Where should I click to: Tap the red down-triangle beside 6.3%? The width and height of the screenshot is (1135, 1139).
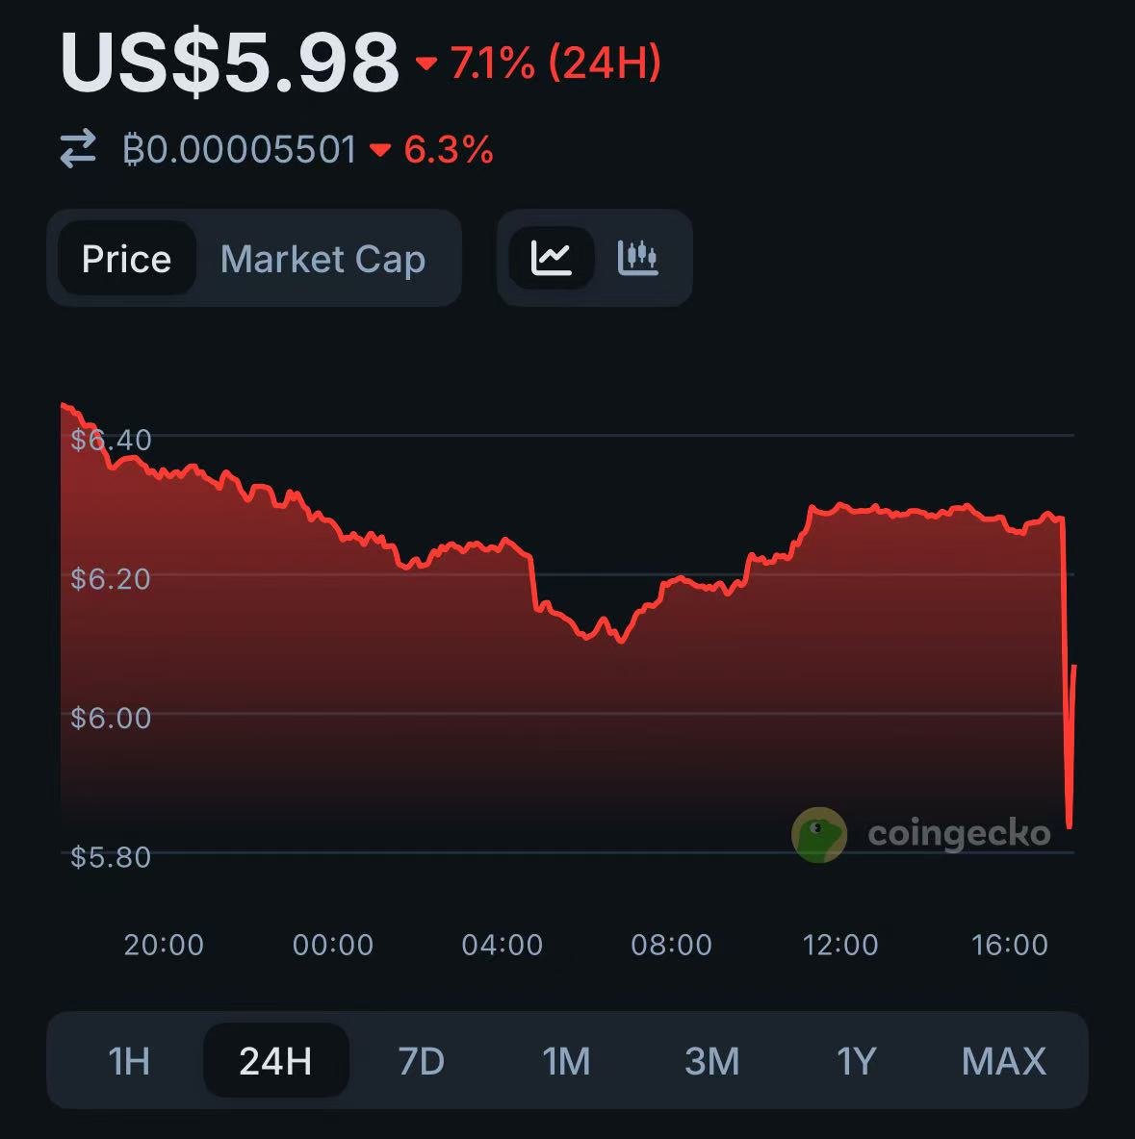(x=380, y=150)
